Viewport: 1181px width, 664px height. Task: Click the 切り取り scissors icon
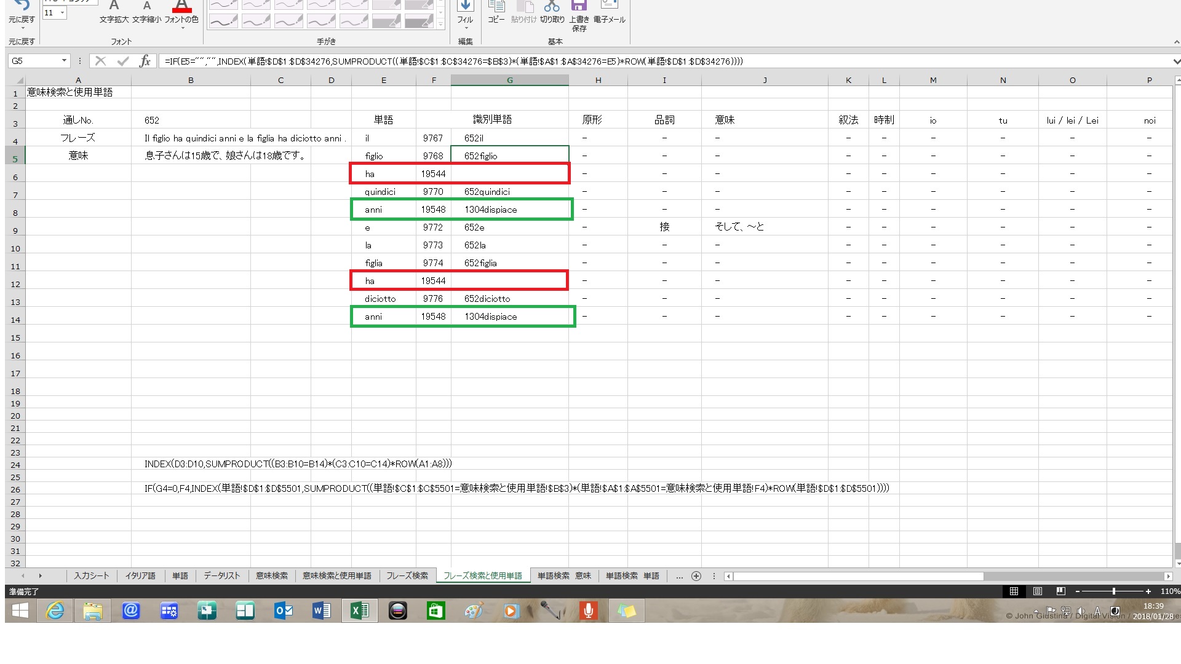pos(552,7)
